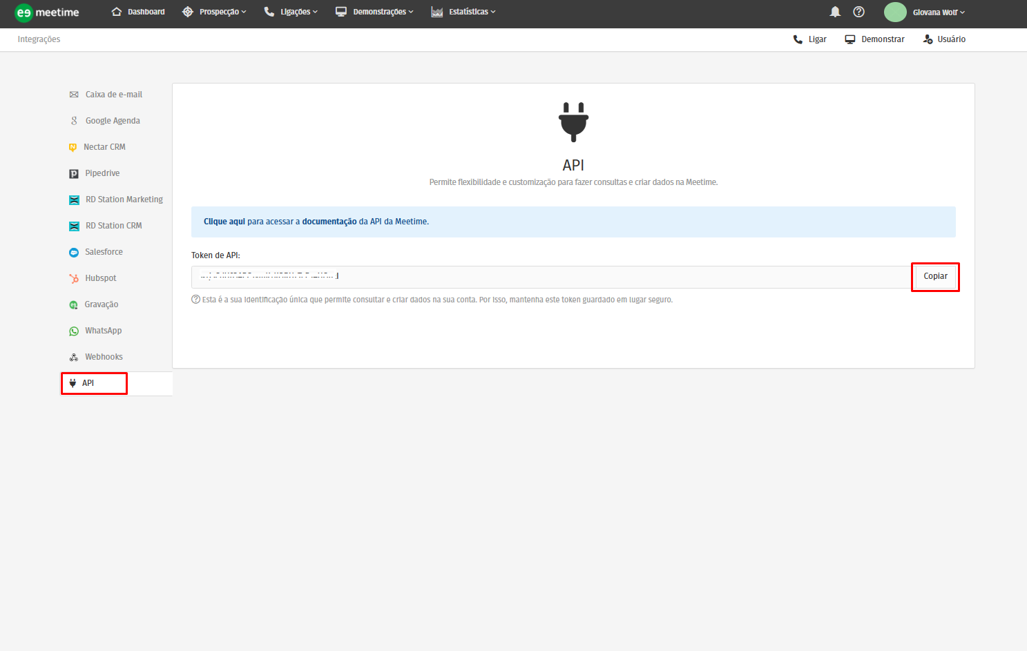Click the Token de API field
The height and width of the screenshot is (651, 1027).
coord(550,277)
